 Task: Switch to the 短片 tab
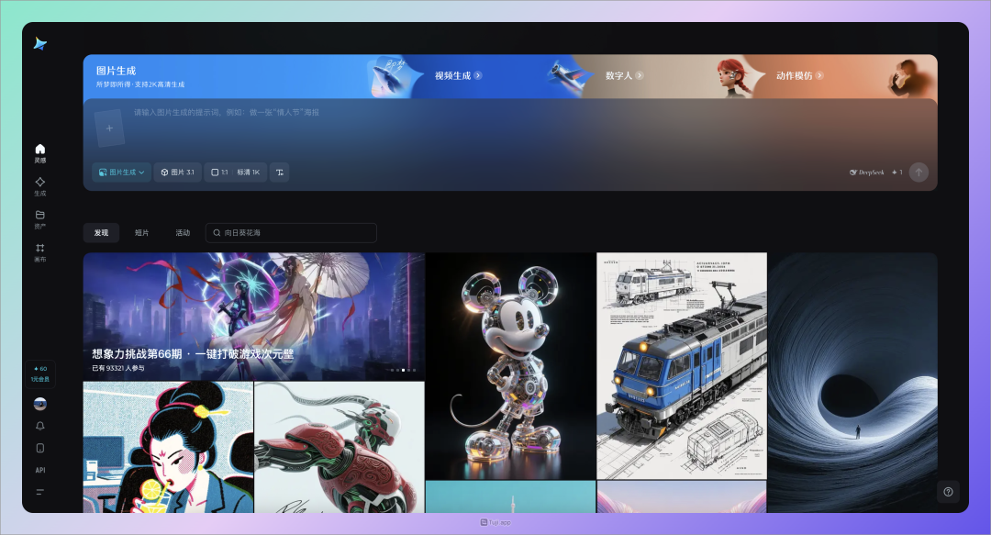pos(141,233)
